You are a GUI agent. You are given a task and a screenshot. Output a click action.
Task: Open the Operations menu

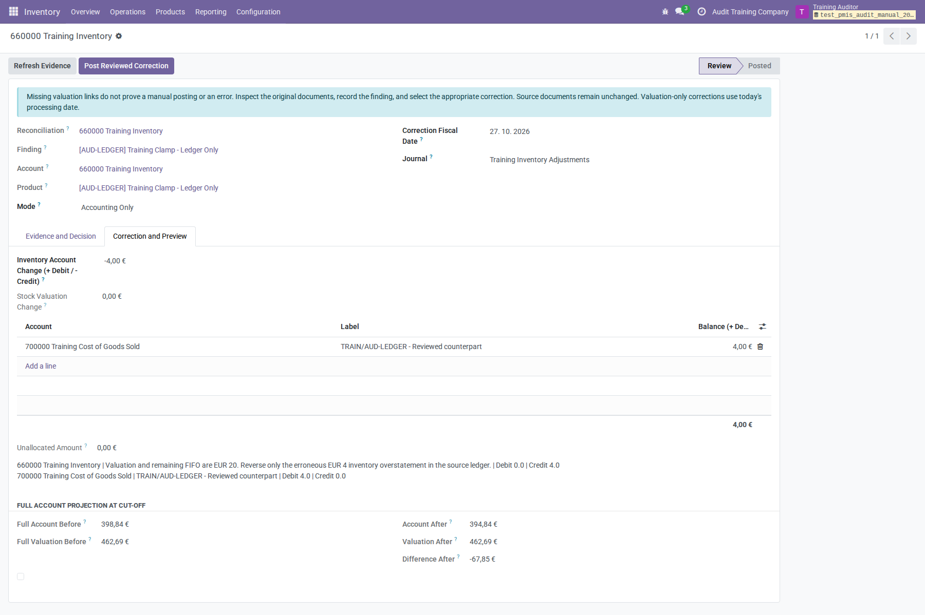127,11
